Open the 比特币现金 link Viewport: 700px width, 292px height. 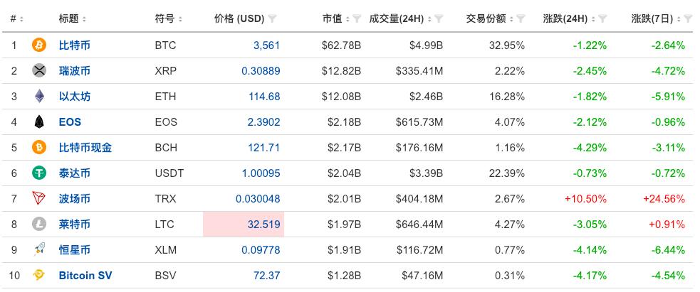click(x=85, y=147)
